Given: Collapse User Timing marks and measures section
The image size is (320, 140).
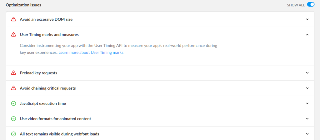Looking at the screenshot, I should point(307,35).
